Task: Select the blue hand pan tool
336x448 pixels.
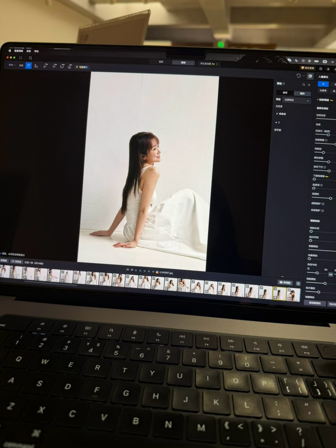Action: point(29,66)
